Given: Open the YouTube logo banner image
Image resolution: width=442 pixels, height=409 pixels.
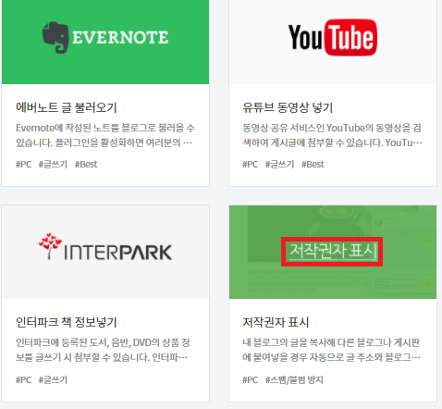Looking at the screenshot, I should pyautogui.click(x=333, y=42).
